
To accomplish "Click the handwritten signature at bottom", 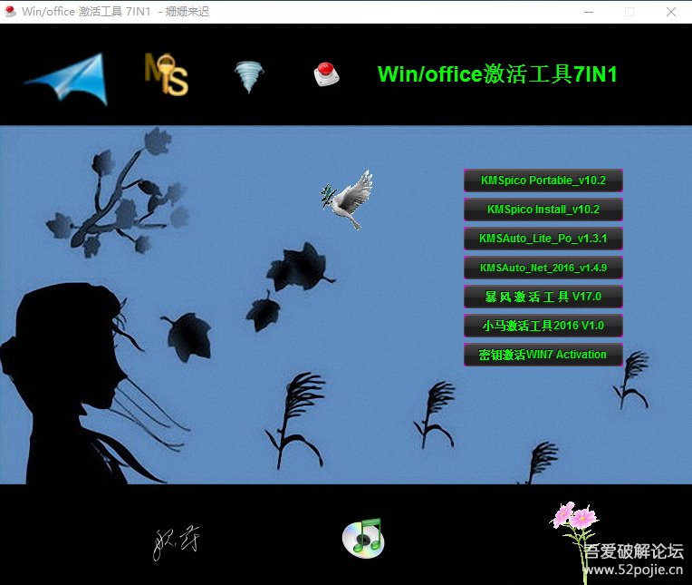I will click(x=176, y=542).
